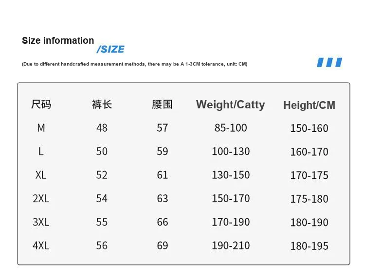Select the Height/CM column header
Viewport: 365px width, 277px height.
(309, 105)
